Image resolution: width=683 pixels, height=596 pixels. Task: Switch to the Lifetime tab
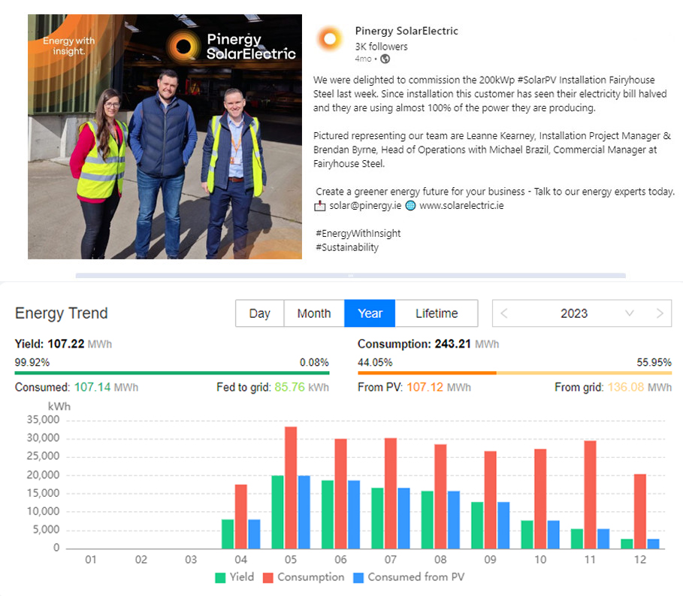[x=437, y=313]
